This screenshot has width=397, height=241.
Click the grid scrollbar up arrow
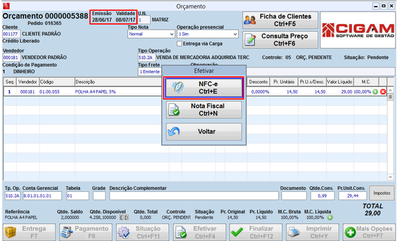390,90
